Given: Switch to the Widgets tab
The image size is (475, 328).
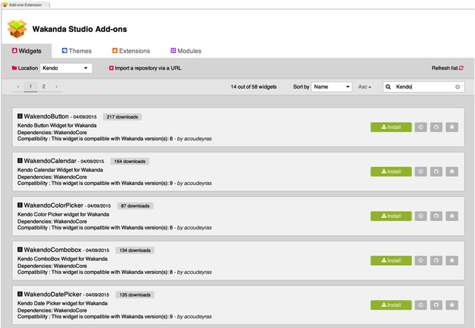Looking at the screenshot, I should [27, 51].
